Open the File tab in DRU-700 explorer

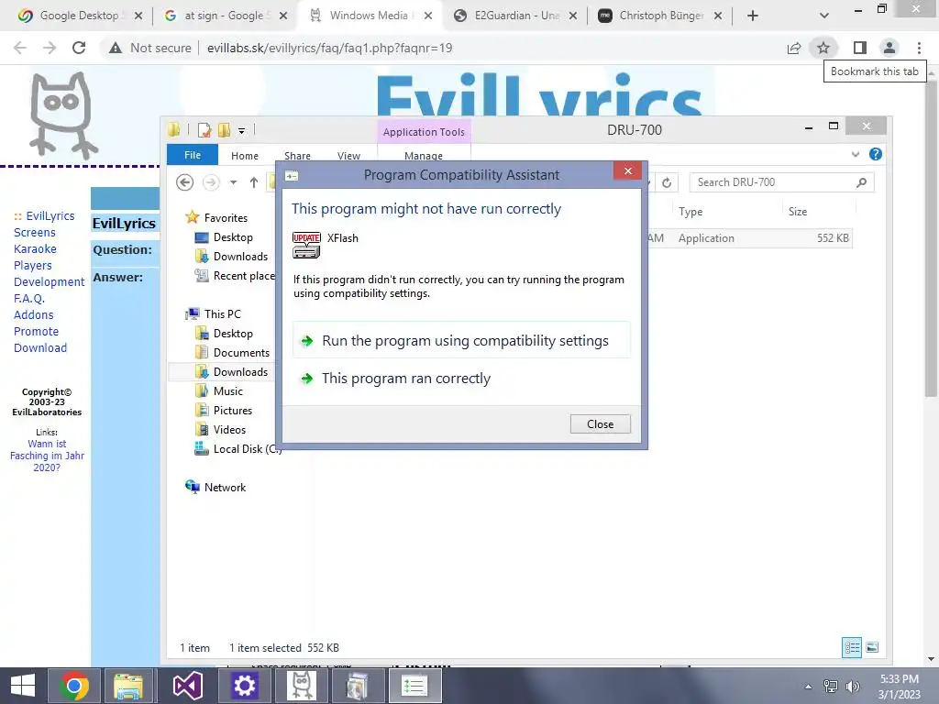193,155
